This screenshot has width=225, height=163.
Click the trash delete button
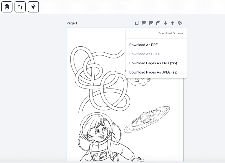7,7
